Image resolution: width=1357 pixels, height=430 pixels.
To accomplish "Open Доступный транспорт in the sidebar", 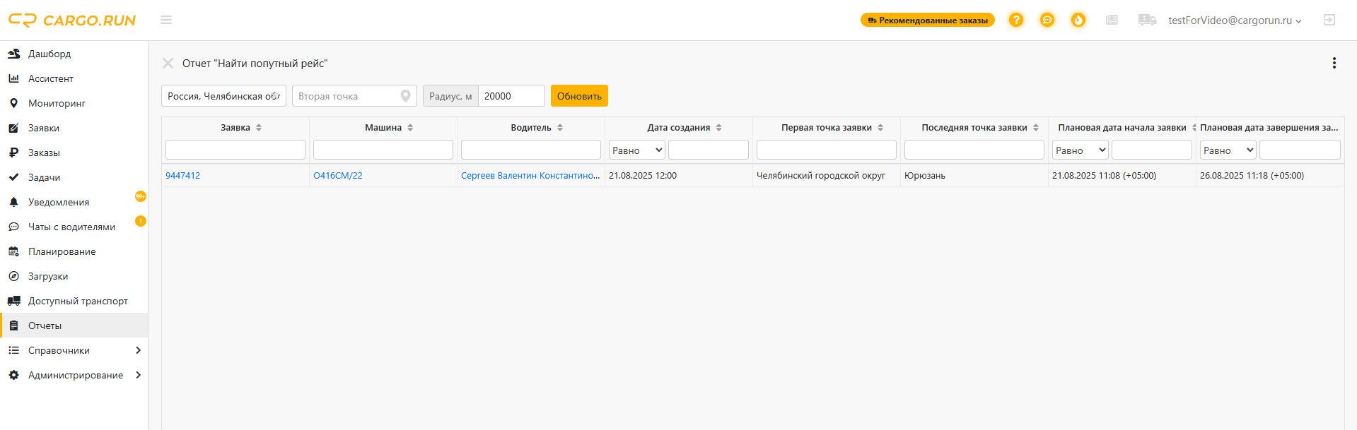I will pyautogui.click(x=78, y=301).
